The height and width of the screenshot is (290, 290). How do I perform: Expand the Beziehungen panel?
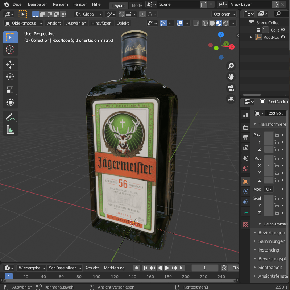pyautogui.click(x=270, y=232)
